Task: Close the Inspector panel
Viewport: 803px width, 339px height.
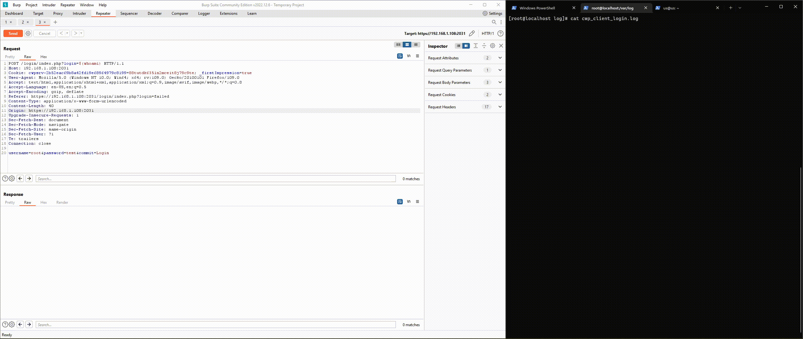Action: [x=501, y=46]
